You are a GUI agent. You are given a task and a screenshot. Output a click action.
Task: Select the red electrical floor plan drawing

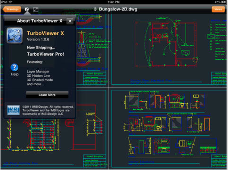166,45
